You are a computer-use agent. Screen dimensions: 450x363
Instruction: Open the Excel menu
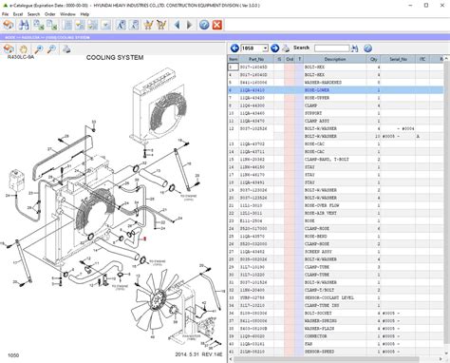coord(18,14)
